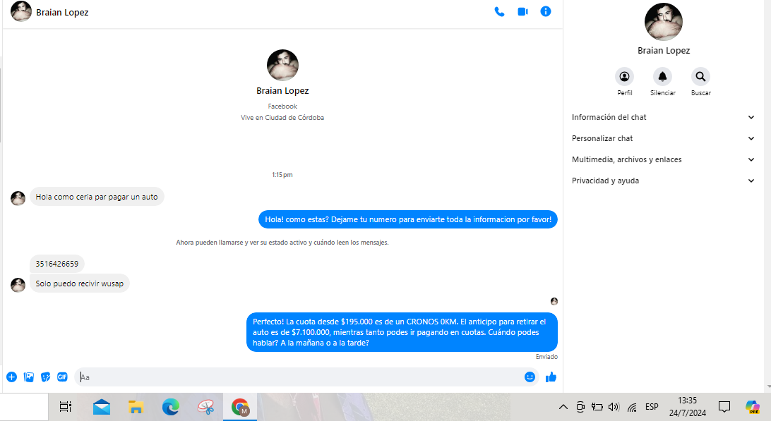Show hidden system tray icons

(563, 407)
